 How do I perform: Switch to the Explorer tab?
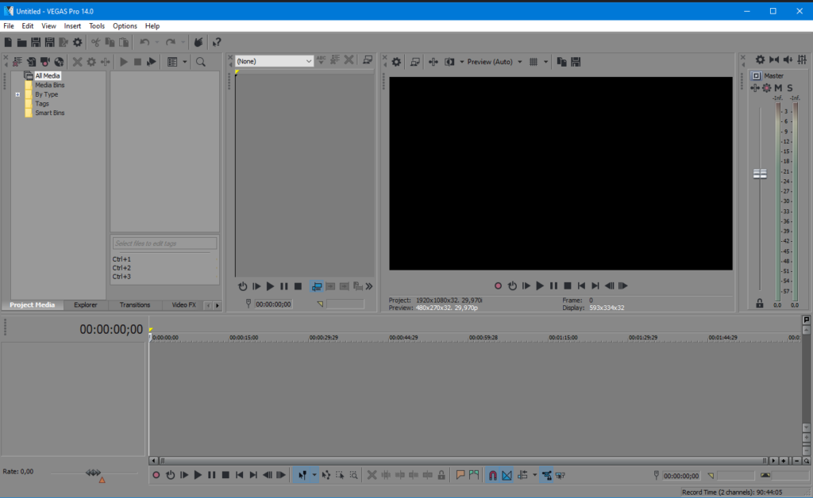point(86,305)
